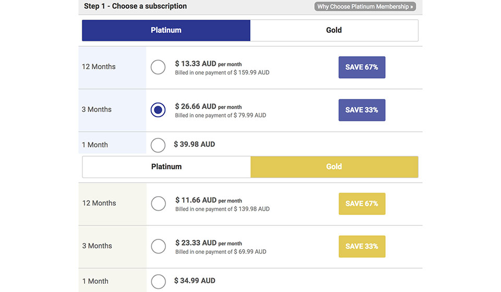Click the $159.99 AUD one-payment billing text
The height and width of the screenshot is (292, 501).
[x=222, y=73]
